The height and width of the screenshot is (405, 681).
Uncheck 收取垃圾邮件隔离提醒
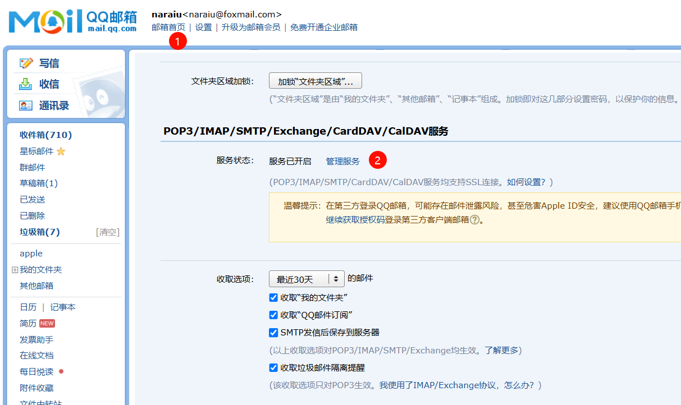click(x=273, y=366)
